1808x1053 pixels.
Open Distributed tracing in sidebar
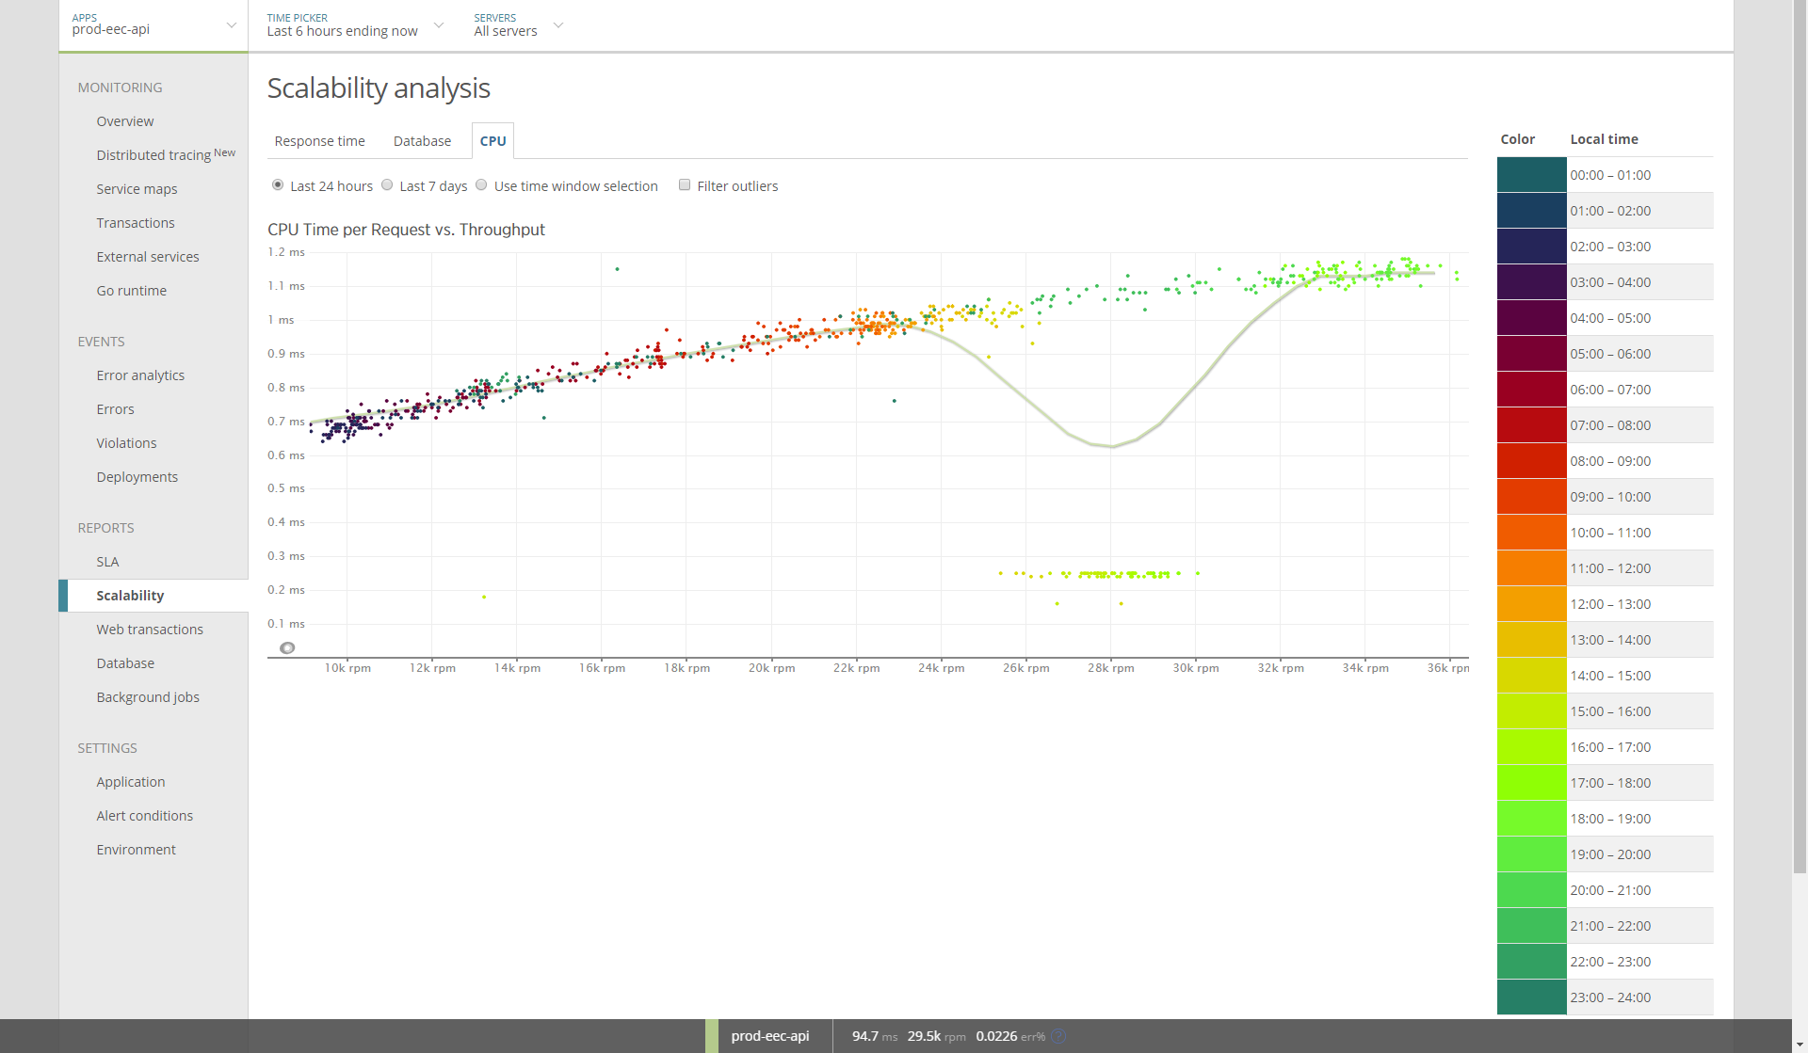[x=153, y=155]
